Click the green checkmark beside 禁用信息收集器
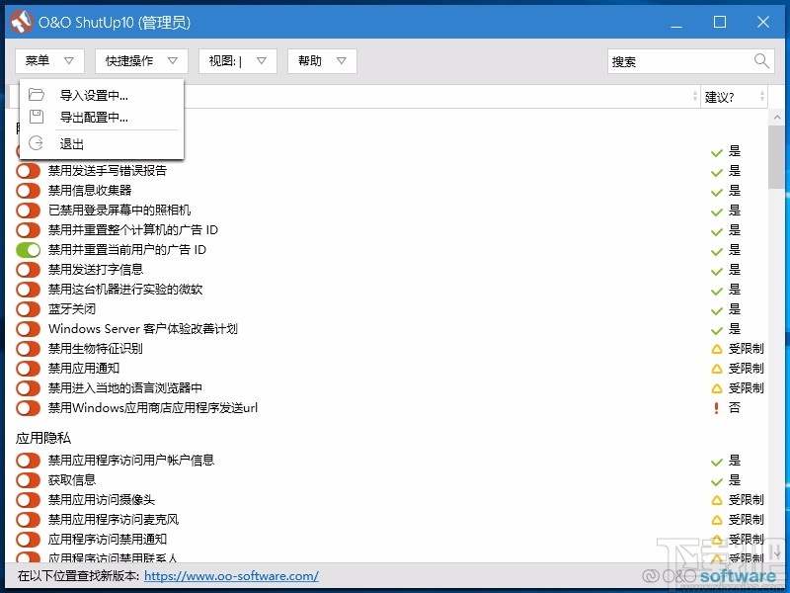The image size is (790, 593). pos(717,191)
